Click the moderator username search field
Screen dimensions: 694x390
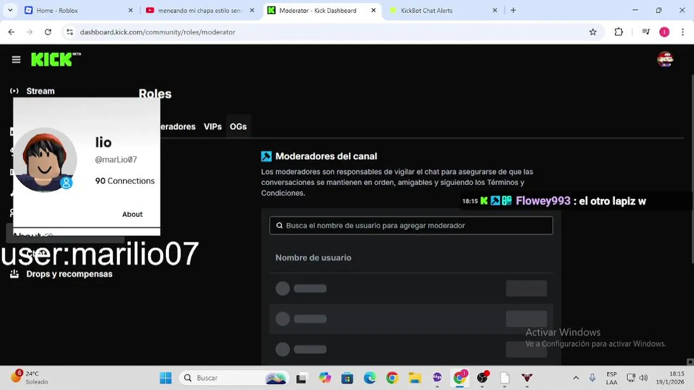tap(411, 225)
